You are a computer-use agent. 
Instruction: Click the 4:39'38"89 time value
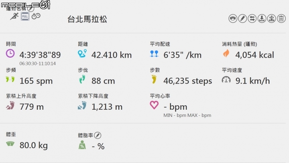pyautogui.click(x=40, y=55)
